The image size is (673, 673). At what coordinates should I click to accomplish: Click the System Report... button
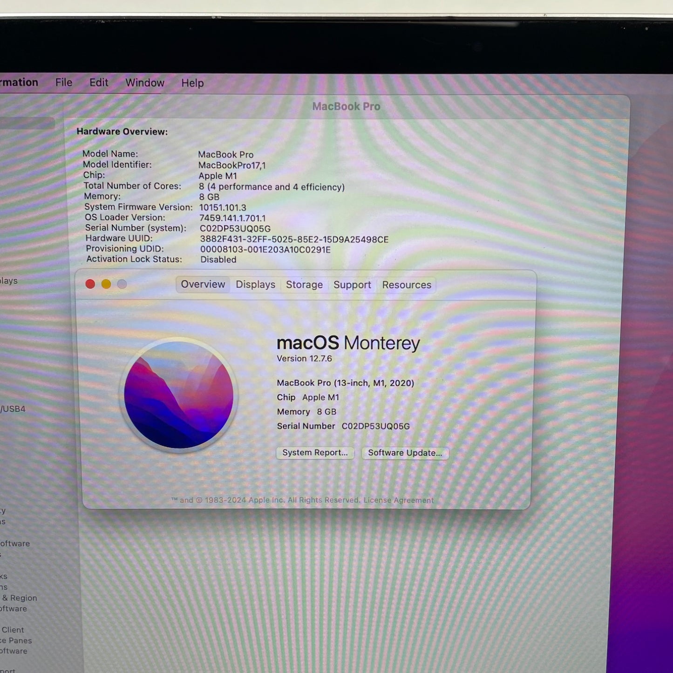tap(315, 453)
